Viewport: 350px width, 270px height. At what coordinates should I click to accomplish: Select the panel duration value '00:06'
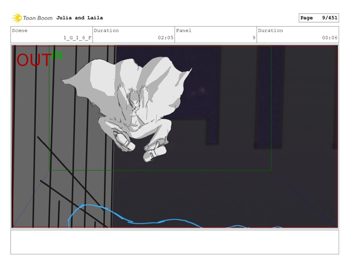pyautogui.click(x=330, y=38)
